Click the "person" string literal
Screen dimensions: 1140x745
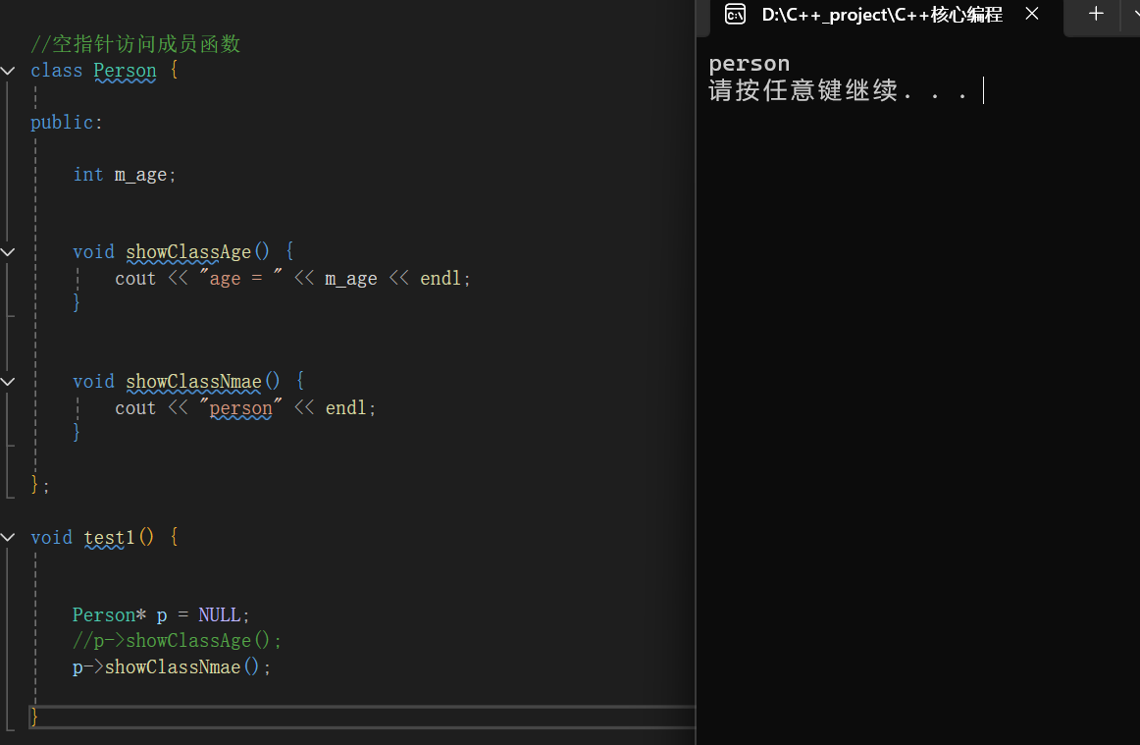(240, 407)
